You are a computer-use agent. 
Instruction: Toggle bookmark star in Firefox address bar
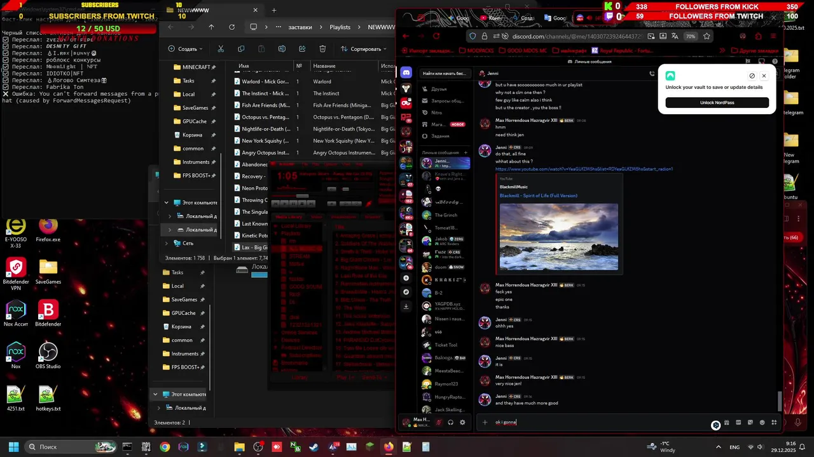click(x=707, y=36)
